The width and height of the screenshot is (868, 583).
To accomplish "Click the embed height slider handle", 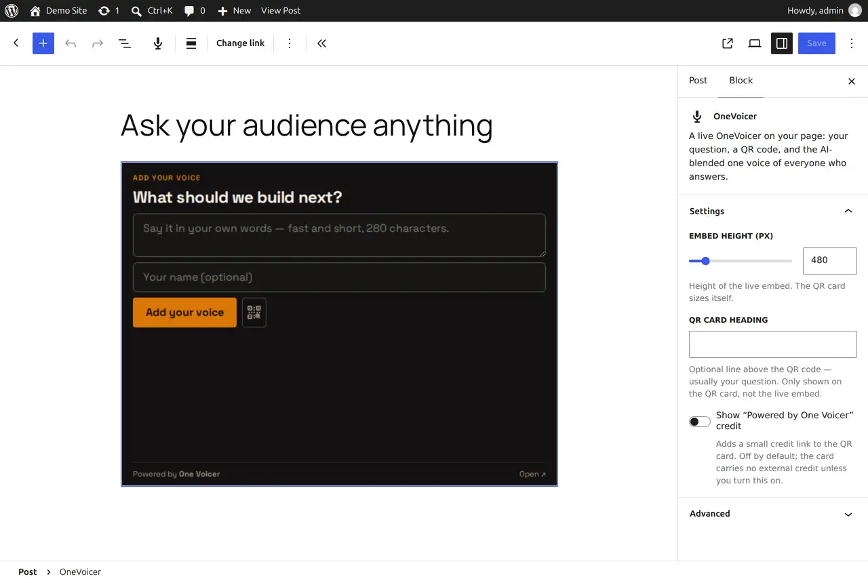I will [x=705, y=261].
